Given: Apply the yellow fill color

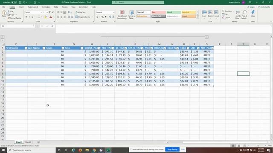Looking at the screenshot, I should click(x=46, y=17).
